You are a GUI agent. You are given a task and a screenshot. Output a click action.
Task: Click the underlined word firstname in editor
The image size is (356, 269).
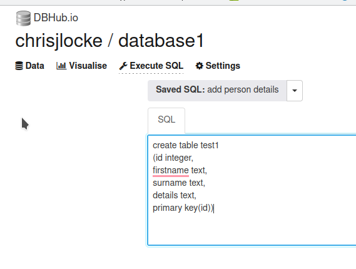tap(171, 170)
